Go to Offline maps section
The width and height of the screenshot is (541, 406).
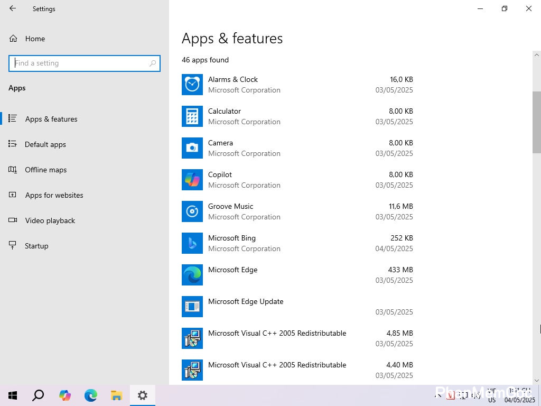(x=46, y=170)
